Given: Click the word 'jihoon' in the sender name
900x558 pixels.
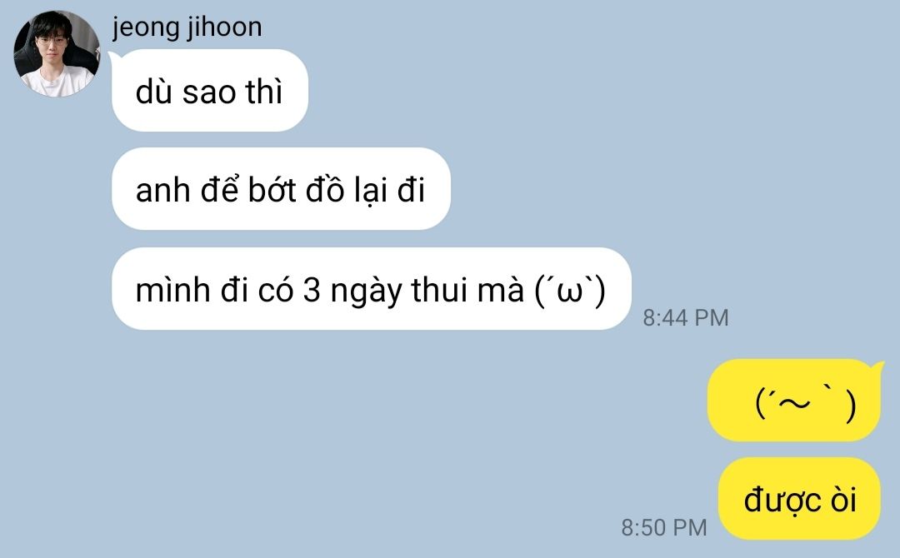Looking at the screenshot, I should [x=224, y=27].
